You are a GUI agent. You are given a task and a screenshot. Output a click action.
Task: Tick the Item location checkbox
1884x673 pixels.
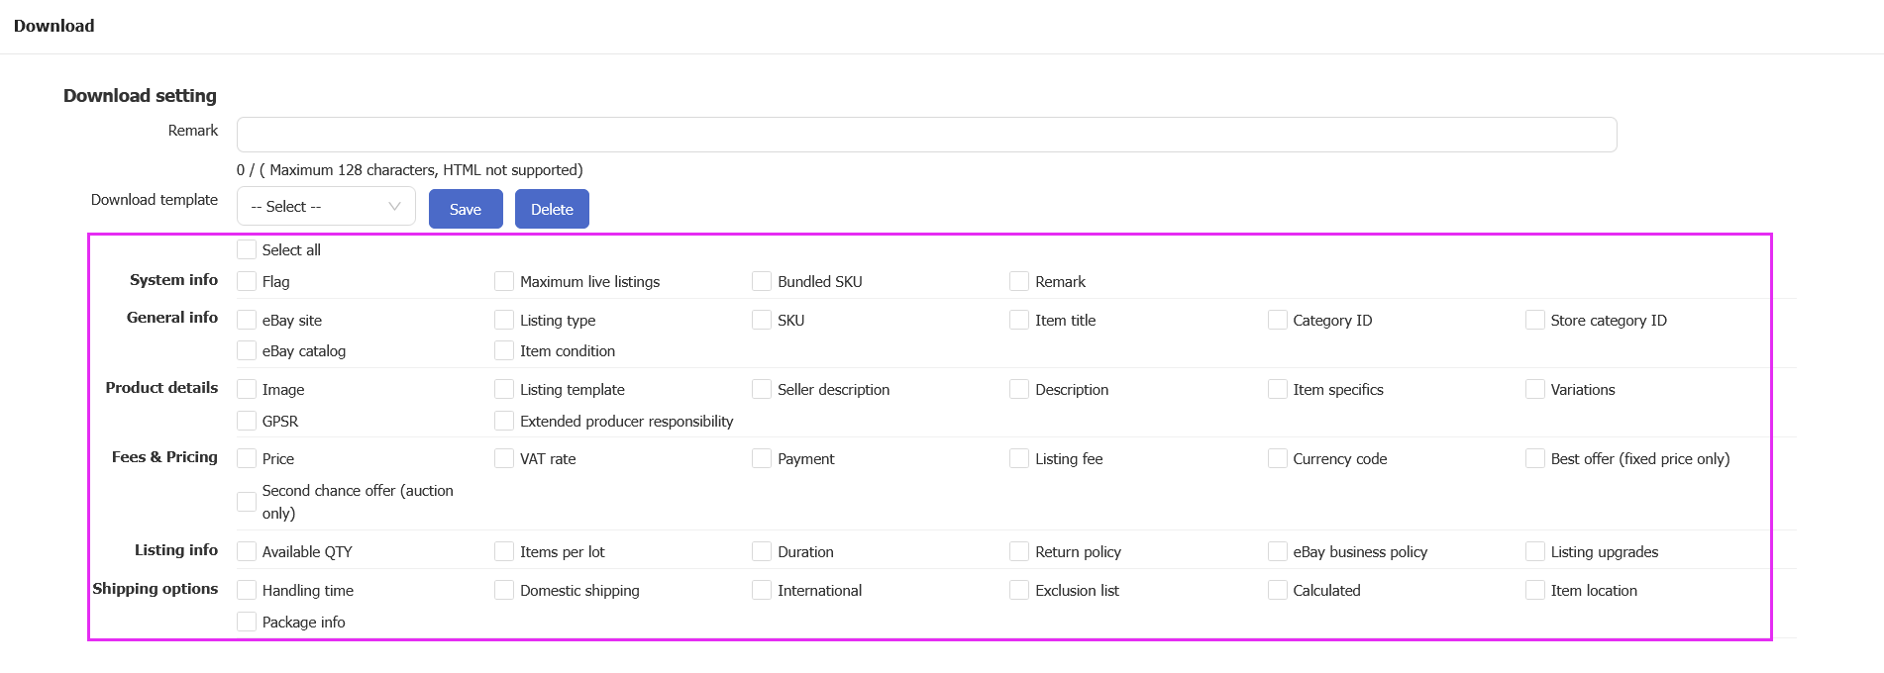click(x=1535, y=590)
